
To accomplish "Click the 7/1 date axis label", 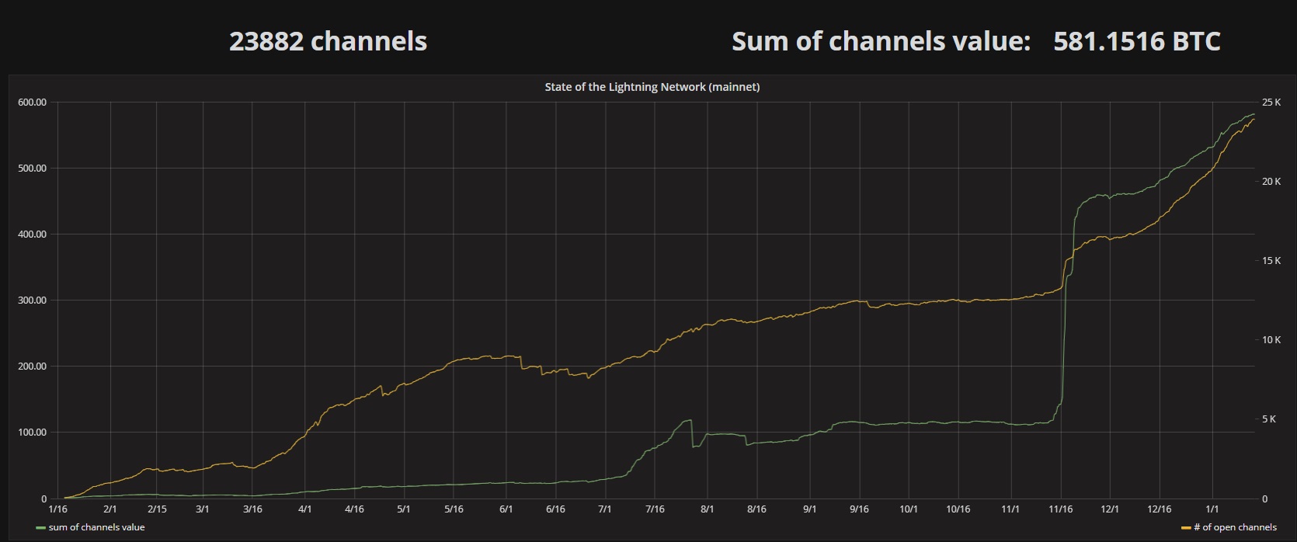I will [605, 509].
